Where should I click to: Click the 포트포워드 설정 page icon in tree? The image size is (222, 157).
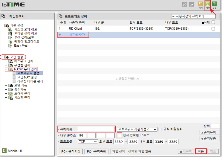[14, 73]
